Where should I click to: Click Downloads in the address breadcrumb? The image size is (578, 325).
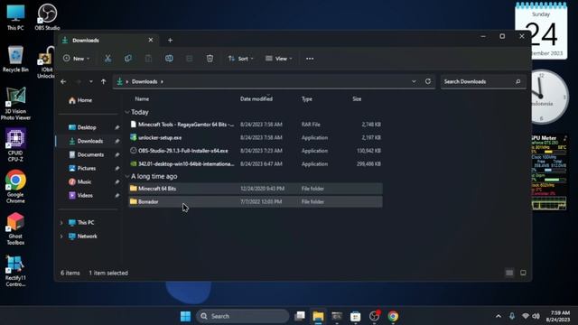pyautogui.click(x=144, y=81)
